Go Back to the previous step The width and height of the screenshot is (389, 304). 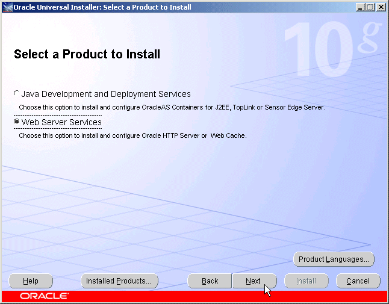click(210, 281)
